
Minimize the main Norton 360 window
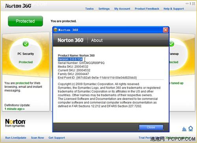tap(187, 4)
